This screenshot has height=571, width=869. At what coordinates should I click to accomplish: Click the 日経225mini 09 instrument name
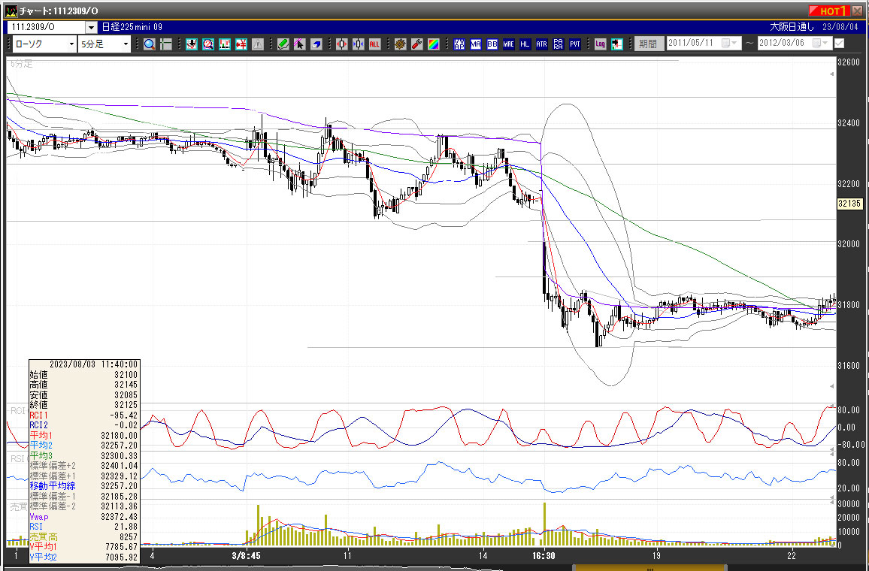[132, 27]
